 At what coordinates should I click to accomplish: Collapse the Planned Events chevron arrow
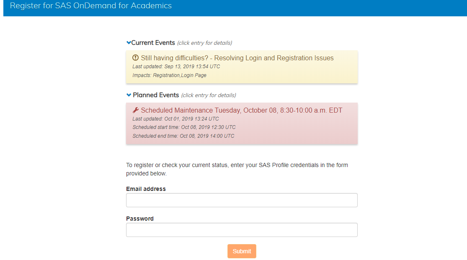point(129,95)
